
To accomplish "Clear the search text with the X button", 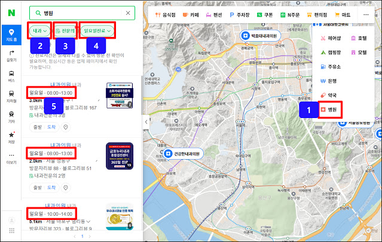I will point(128,13).
